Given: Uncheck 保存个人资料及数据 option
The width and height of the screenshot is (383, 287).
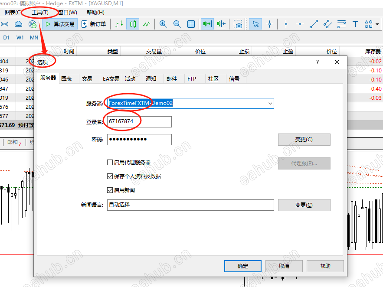Looking at the screenshot, I should click(110, 176).
